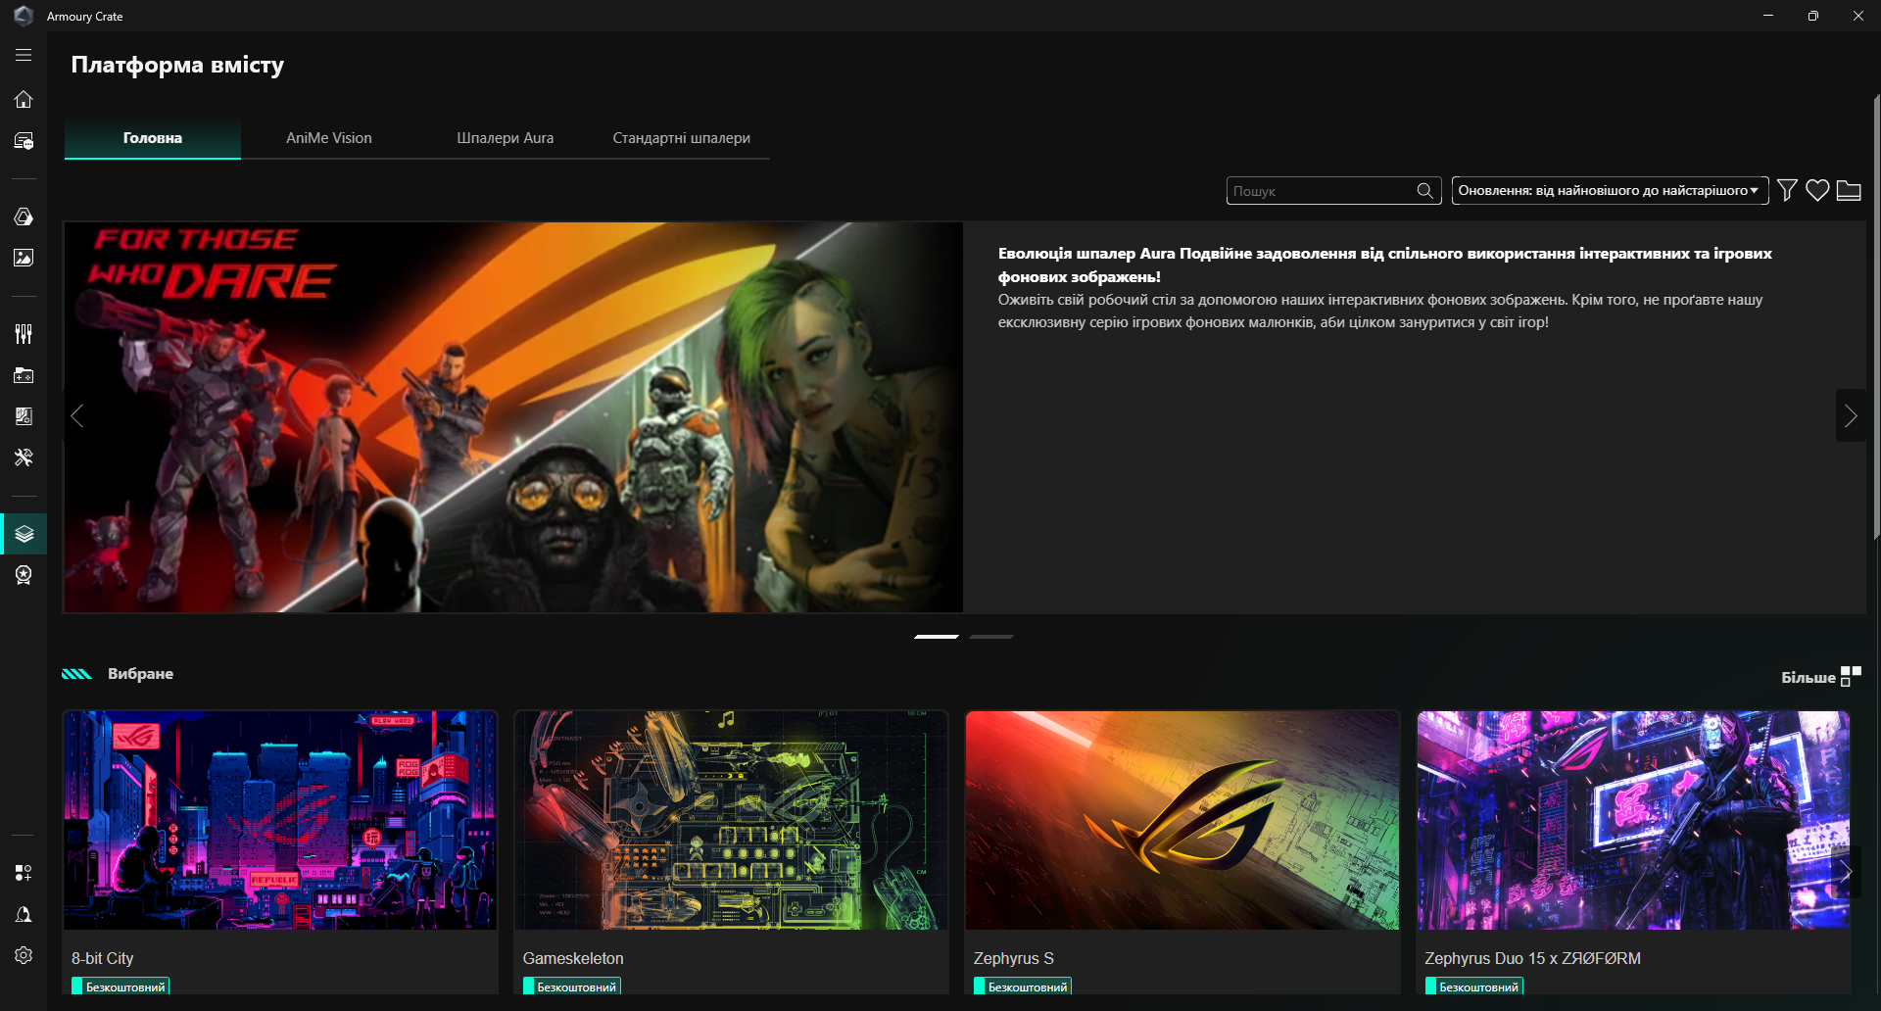Open the Devices section in sidebar
The image size is (1881, 1011).
24,141
